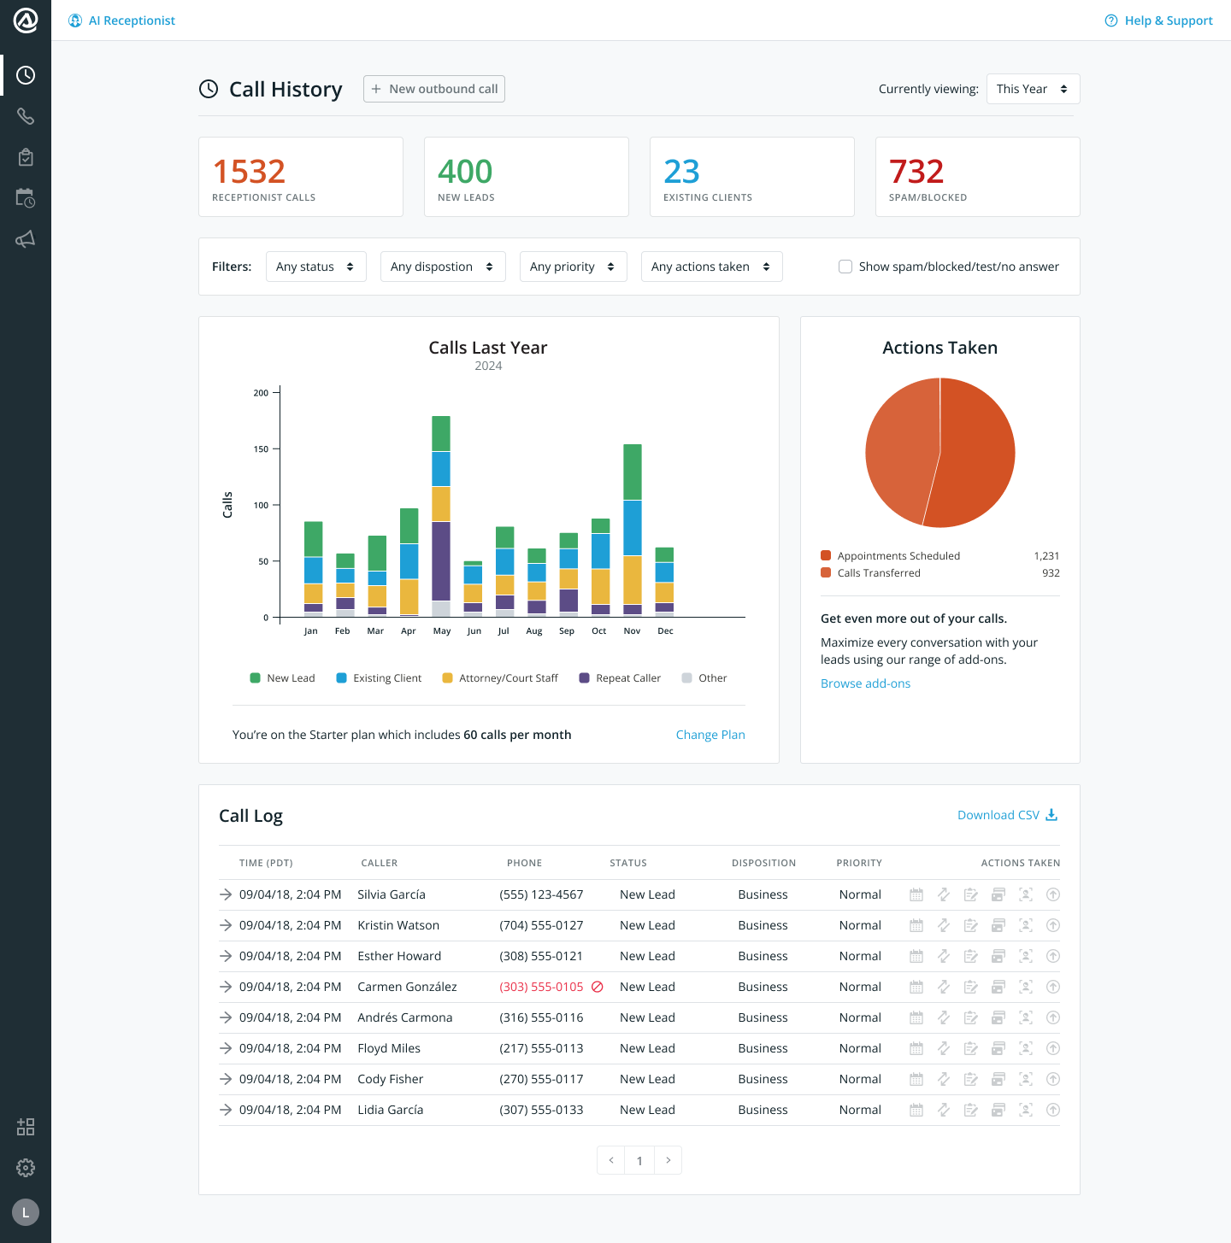Open the clipboard checklist icon in sidebar
Image resolution: width=1231 pixels, height=1243 pixels.
[26, 157]
